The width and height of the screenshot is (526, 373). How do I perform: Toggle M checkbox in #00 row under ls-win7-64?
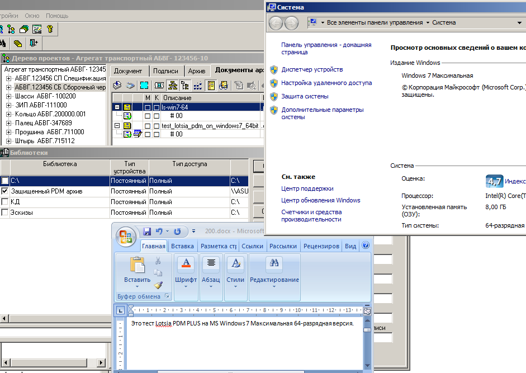[x=148, y=116]
